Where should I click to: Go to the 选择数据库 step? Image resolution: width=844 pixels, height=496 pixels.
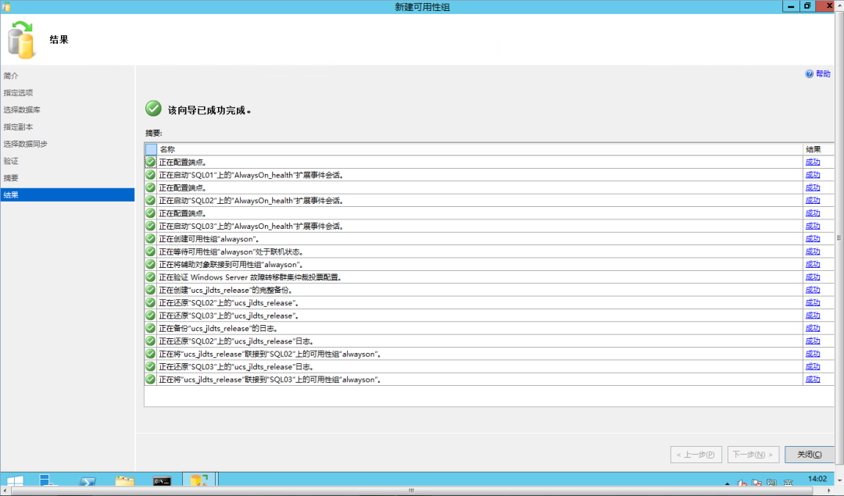coord(22,109)
